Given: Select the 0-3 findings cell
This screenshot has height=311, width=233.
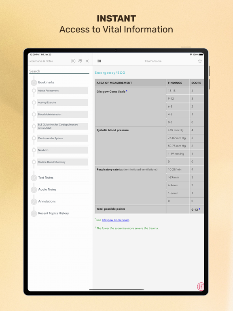Looking at the screenshot, I should coord(178,122).
